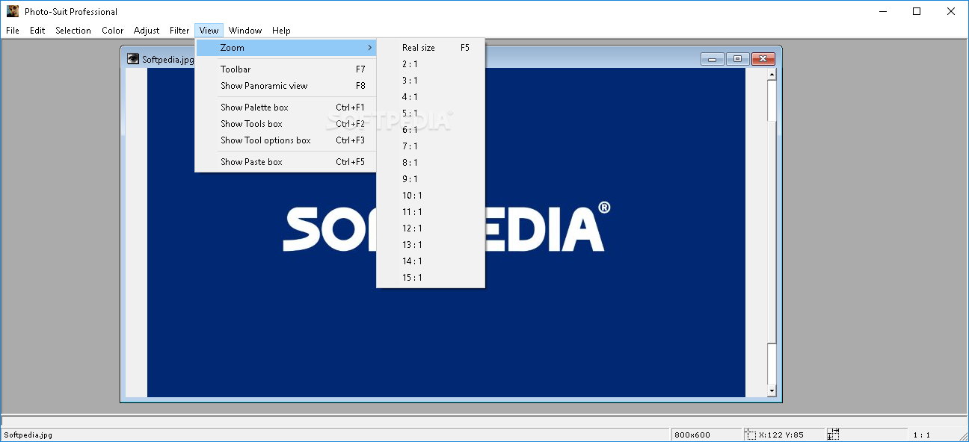Minimize the Softpedia.jpg document window
The height and width of the screenshot is (442, 969).
(712, 59)
